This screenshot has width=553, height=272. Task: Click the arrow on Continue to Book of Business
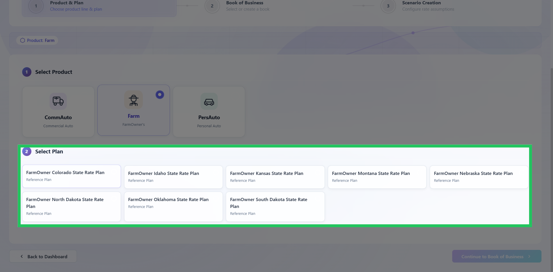point(529,256)
